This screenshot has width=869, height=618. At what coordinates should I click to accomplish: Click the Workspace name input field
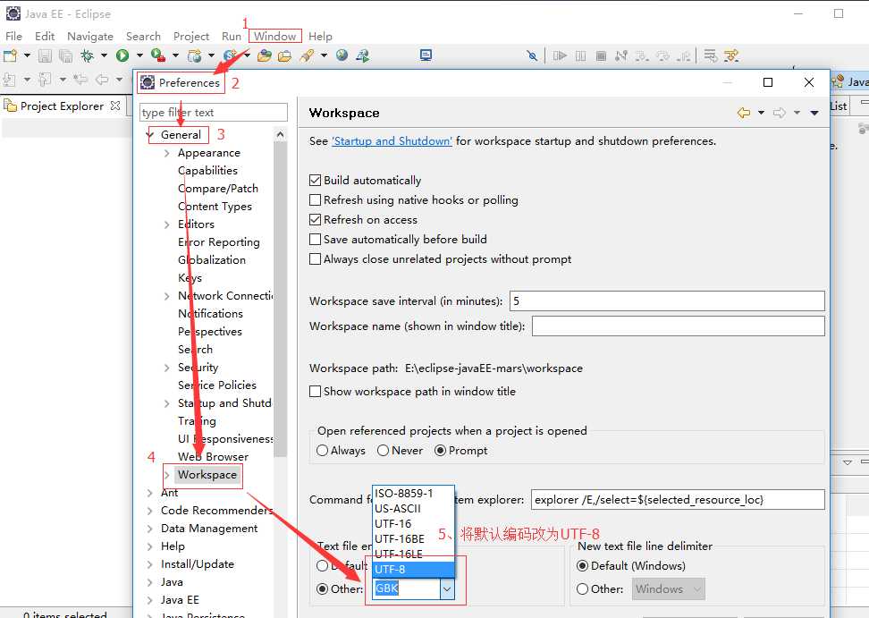click(679, 326)
